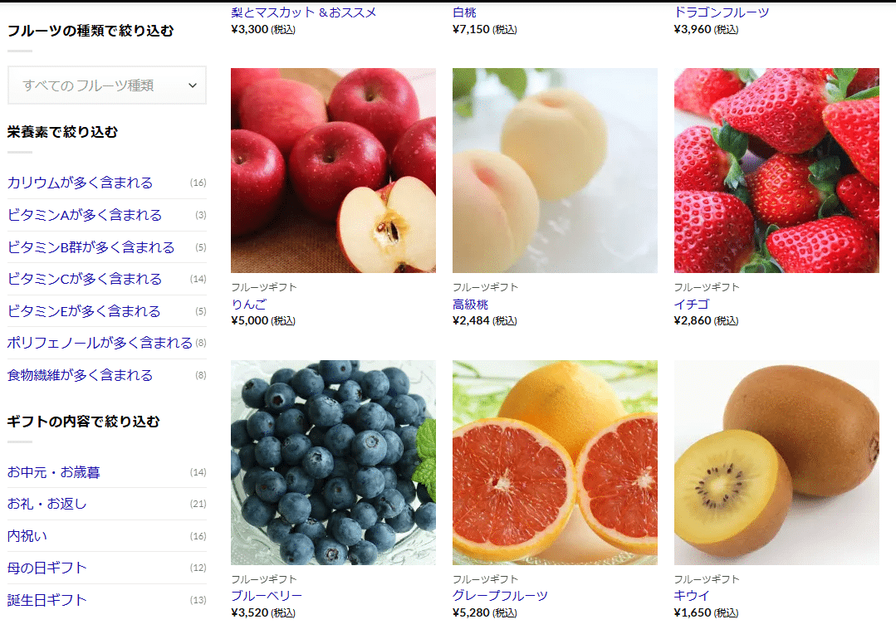The image size is (896, 639).
Task: Choose the 誕生日ギフト category link
Action: pyautogui.click(x=47, y=600)
